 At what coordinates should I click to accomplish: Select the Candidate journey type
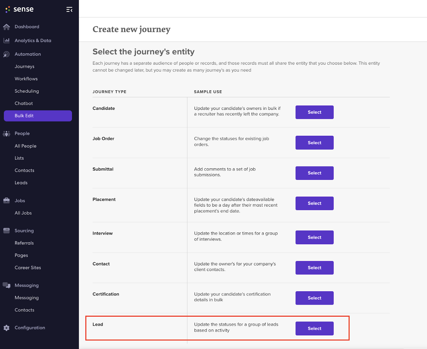(x=314, y=112)
